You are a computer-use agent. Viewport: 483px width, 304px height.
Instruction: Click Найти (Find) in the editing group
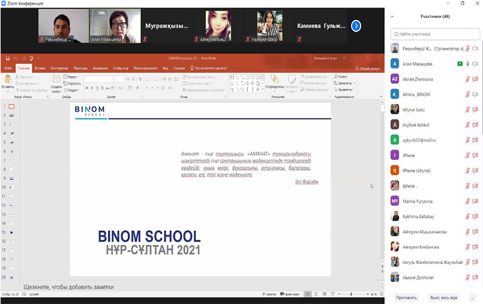pyautogui.click(x=340, y=76)
